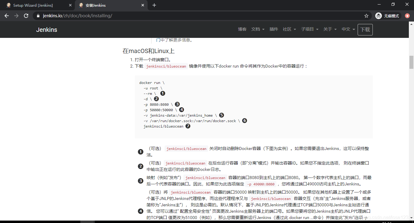Viewport: 414px width, 223px height.
Task: Click the /var/run/docker.sock volume code line
Action: pyautogui.click(x=192, y=121)
